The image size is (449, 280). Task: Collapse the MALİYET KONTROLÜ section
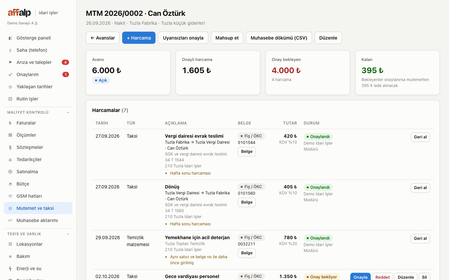tap(38, 112)
